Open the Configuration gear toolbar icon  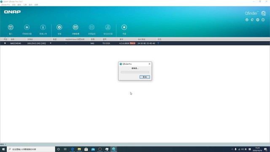pyautogui.click(x=59, y=27)
